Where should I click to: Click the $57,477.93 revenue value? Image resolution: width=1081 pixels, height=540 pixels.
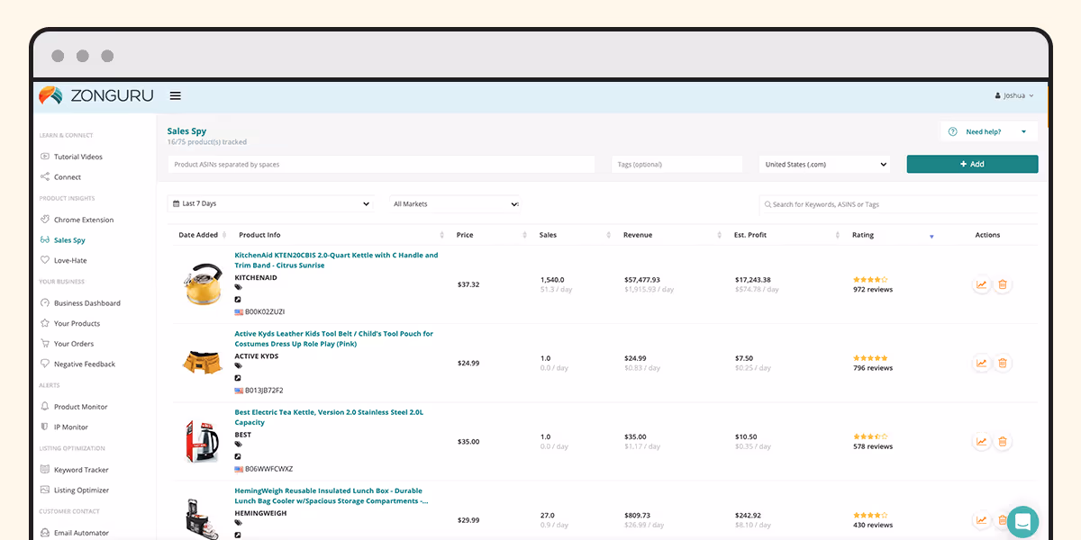[642, 280]
